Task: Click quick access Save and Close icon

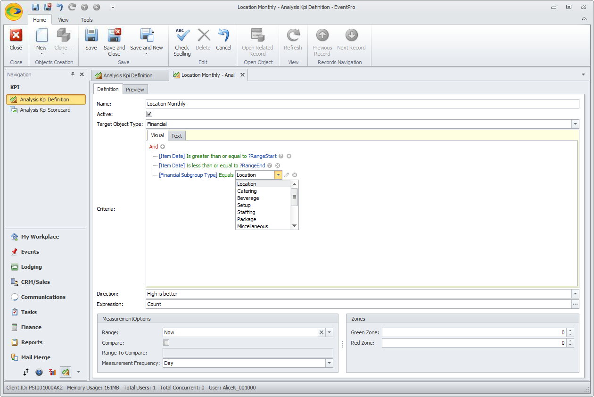Action: [x=48, y=7]
